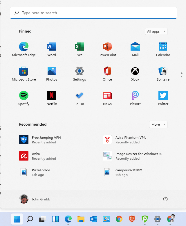Open the News app

pos(107,98)
